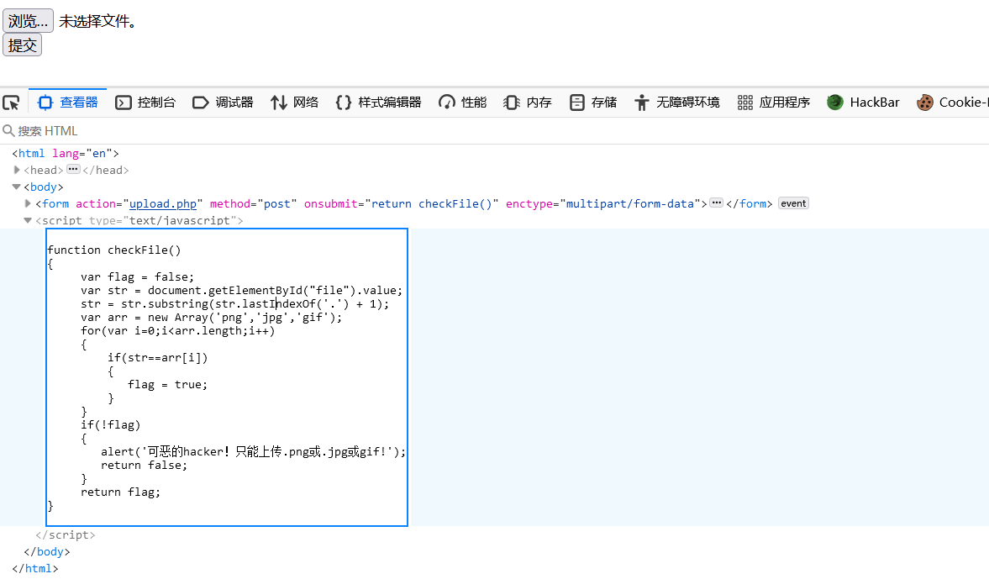989x579 pixels.
Task: Open the 样式编辑器 Style Editor
Action: (x=378, y=103)
